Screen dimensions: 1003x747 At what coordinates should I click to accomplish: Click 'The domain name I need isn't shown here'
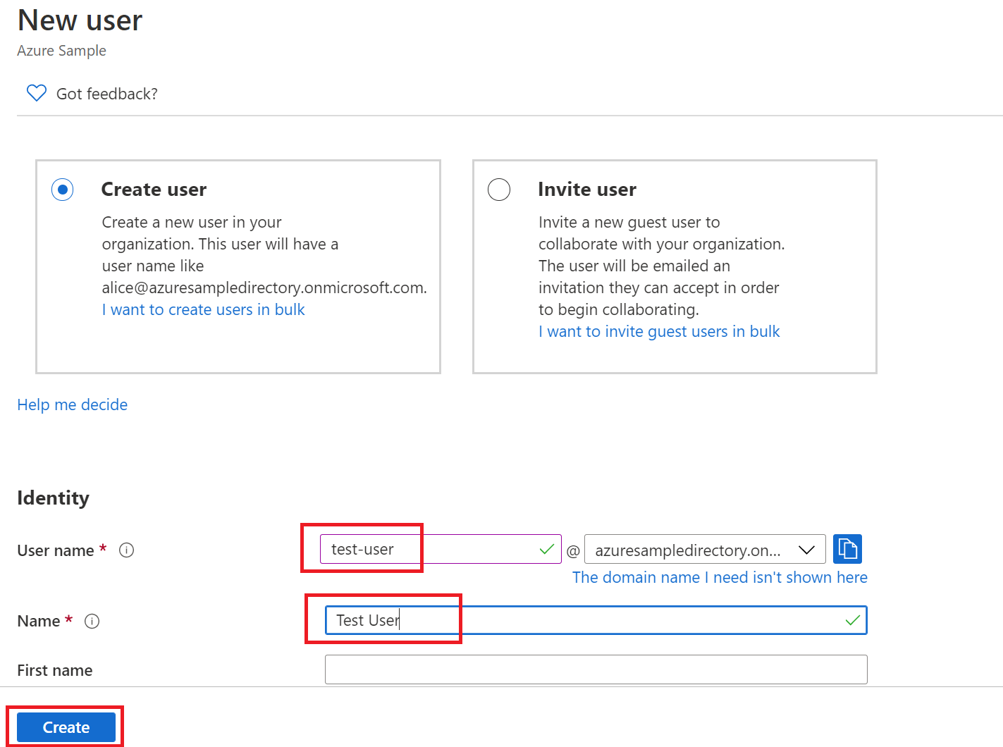point(720,577)
